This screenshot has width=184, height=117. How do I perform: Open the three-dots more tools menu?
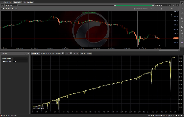pyautogui.click(x=182, y=46)
